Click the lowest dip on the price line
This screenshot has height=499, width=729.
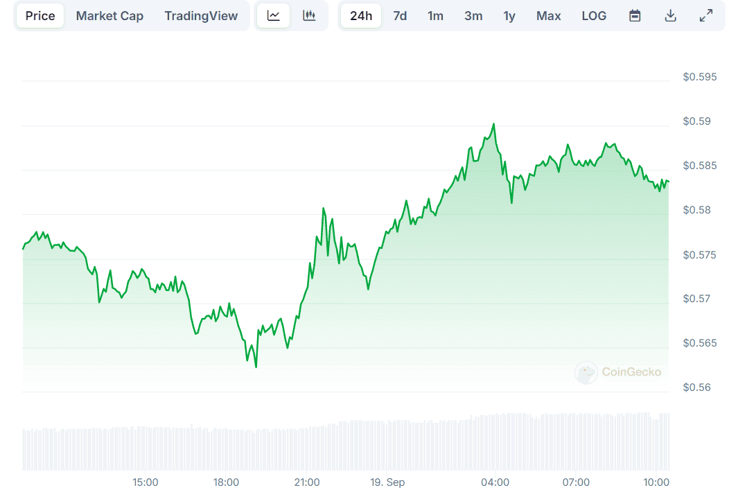[x=256, y=367]
